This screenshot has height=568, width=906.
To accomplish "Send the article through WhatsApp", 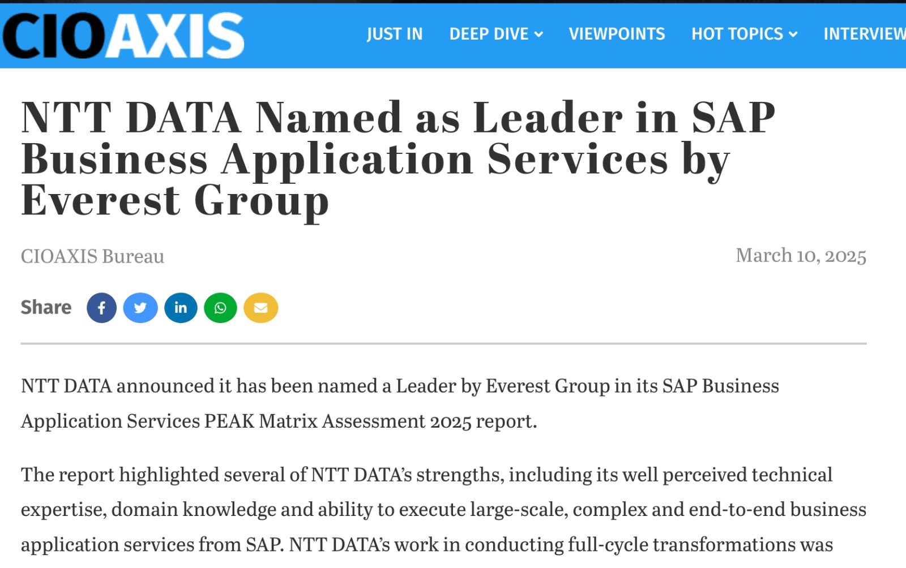I will 220,308.
